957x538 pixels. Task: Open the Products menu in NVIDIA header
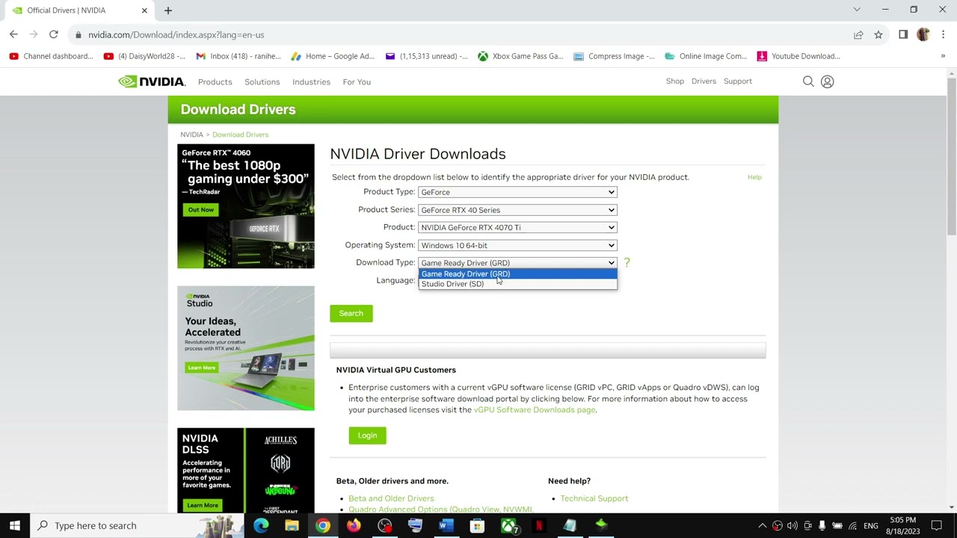pos(215,81)
